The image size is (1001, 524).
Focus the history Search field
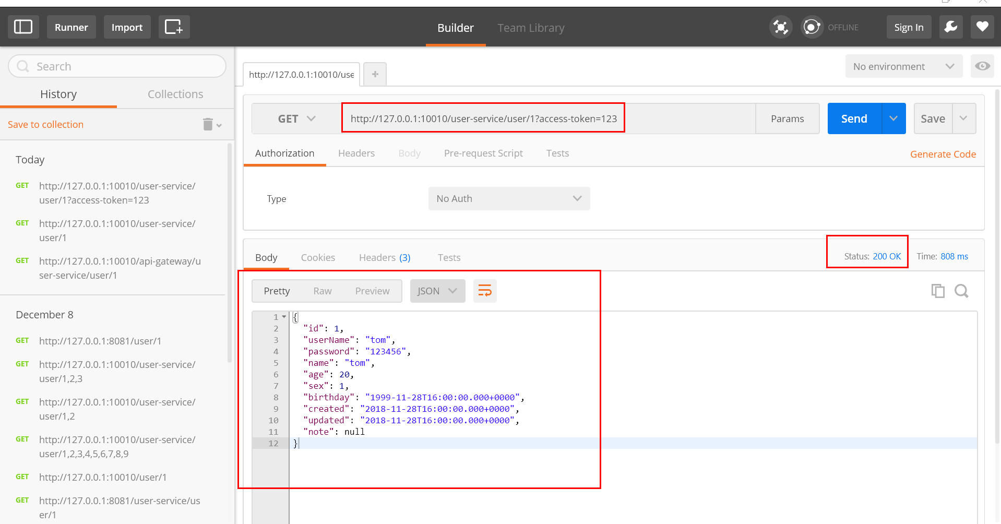117,66
